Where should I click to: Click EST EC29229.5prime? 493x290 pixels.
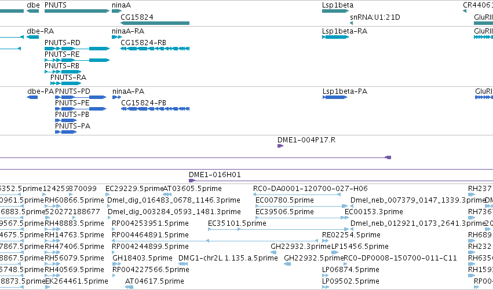134,189
